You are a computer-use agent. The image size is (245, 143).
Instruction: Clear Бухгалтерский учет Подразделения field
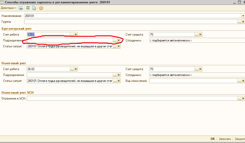119,40
